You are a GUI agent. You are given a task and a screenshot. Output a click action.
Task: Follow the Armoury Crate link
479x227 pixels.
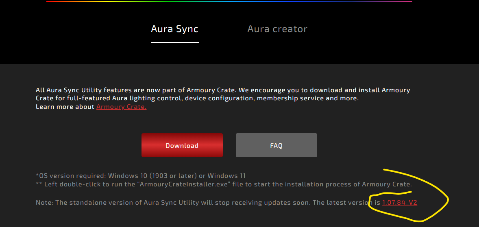pyautogui.click(x=121, y=107)
